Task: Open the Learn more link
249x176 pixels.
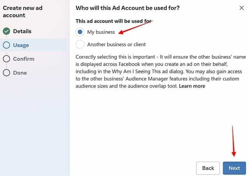Action: [x=192, y=86]
